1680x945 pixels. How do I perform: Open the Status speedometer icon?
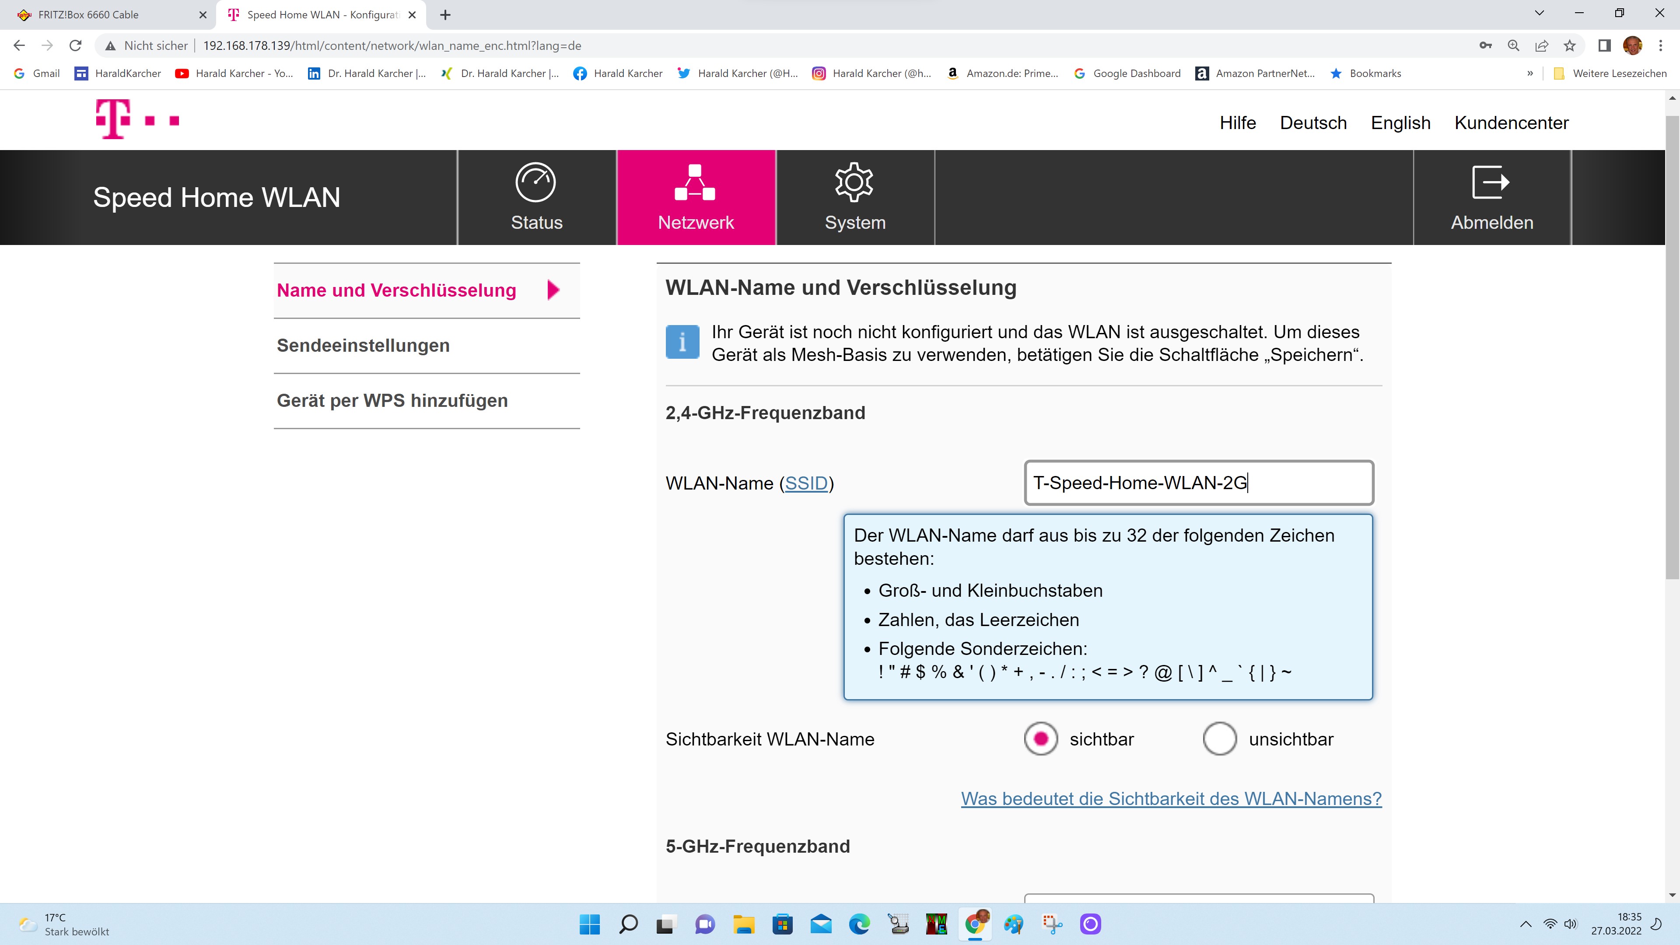[x=535, y=182]
